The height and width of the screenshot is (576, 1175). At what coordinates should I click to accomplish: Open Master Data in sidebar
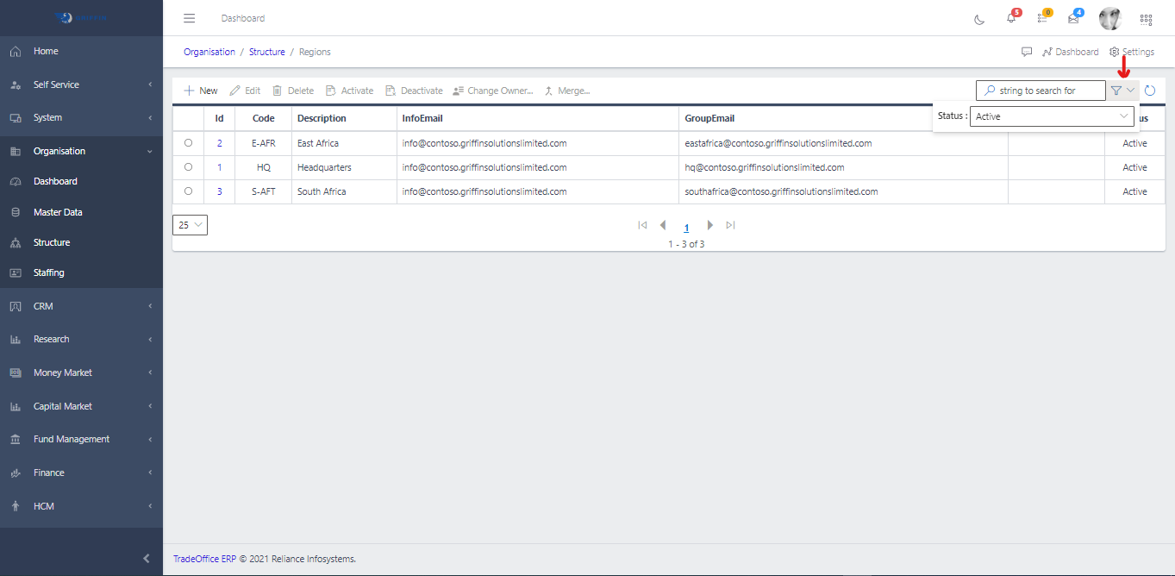[x=58, y=212]
